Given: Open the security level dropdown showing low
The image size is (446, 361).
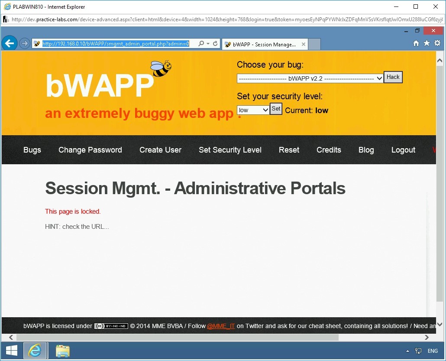Looking at the screenshot, I should click(253, 110).
